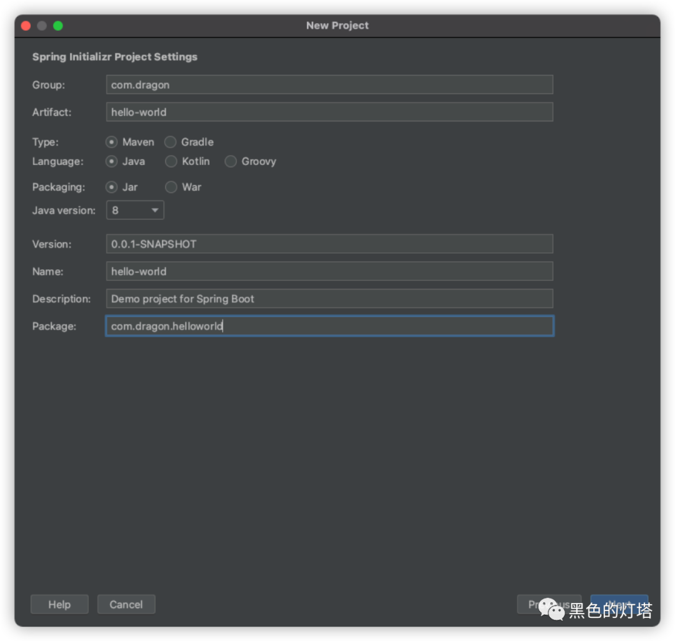Click the Description label
Viewport: 675px width, 641px height.
point(61,299)
